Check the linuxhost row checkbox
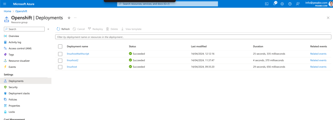 pyautogui.click(x=60, y=67)
